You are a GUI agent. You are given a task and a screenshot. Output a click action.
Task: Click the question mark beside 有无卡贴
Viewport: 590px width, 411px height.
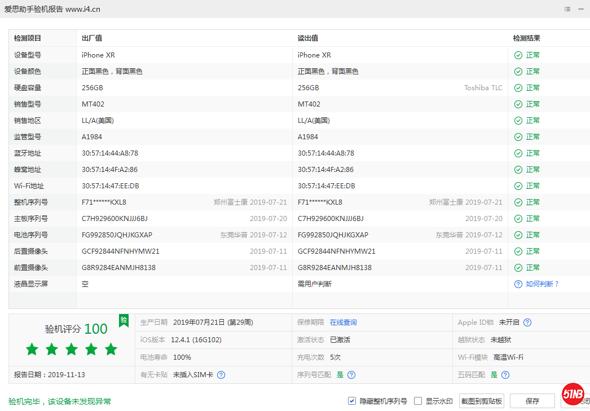(221, 374)
